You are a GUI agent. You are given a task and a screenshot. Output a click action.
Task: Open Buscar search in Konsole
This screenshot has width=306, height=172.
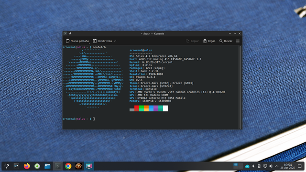coord(226,41)
